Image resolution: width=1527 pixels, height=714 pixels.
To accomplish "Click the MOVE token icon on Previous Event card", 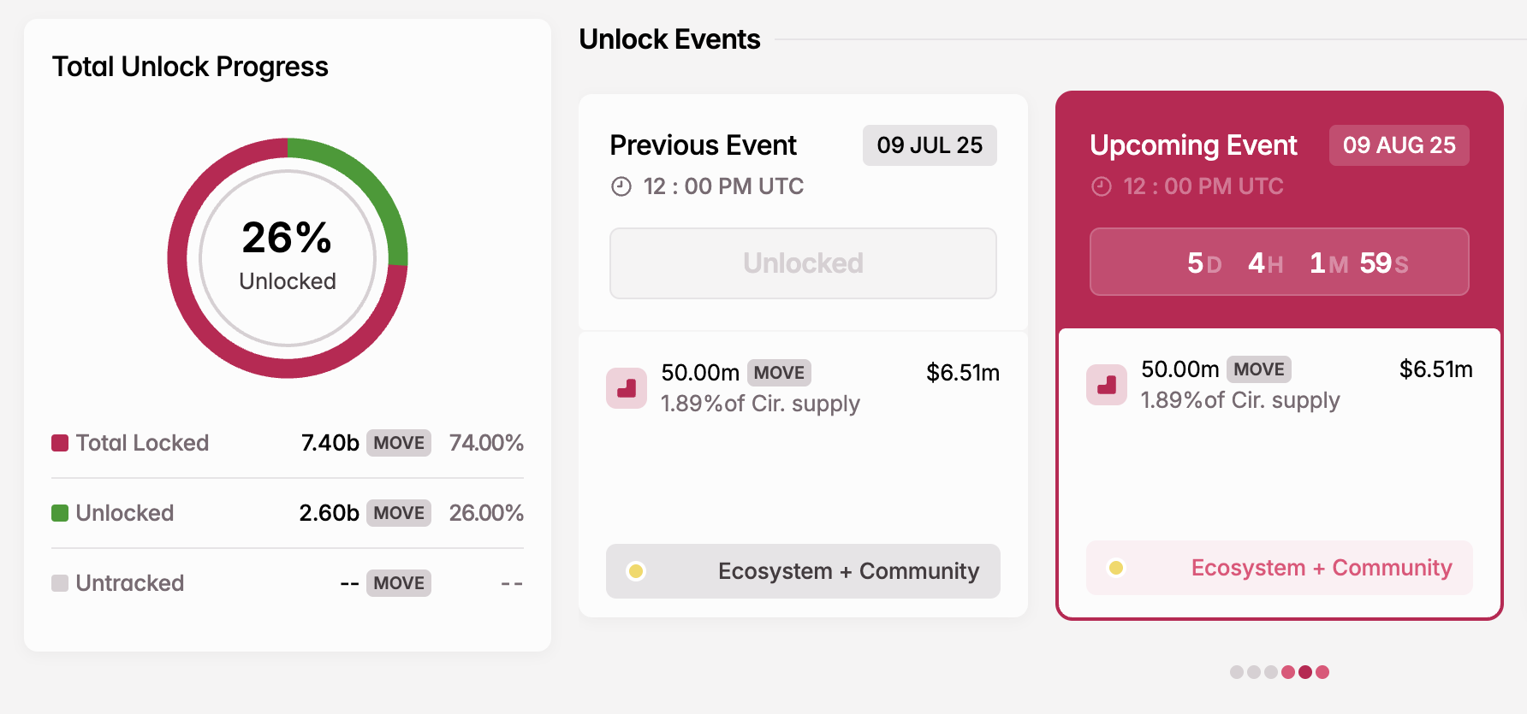I will (x=627, y=388).
